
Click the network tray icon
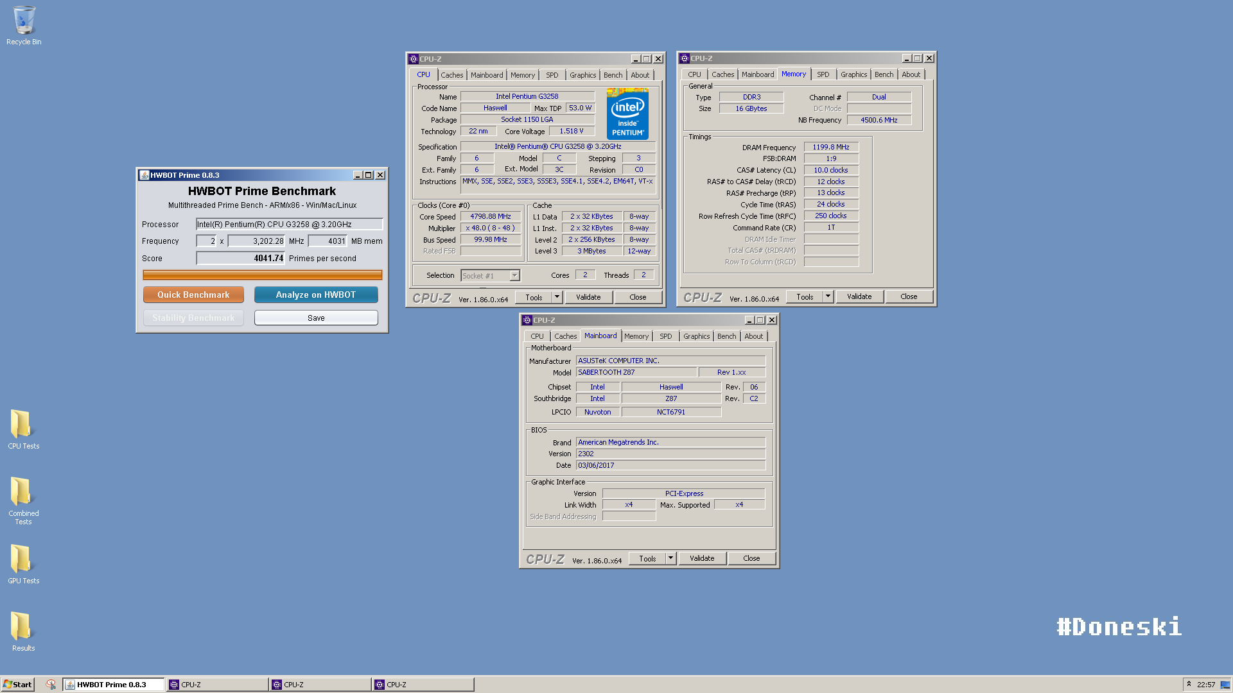[x=1225, y=685]
